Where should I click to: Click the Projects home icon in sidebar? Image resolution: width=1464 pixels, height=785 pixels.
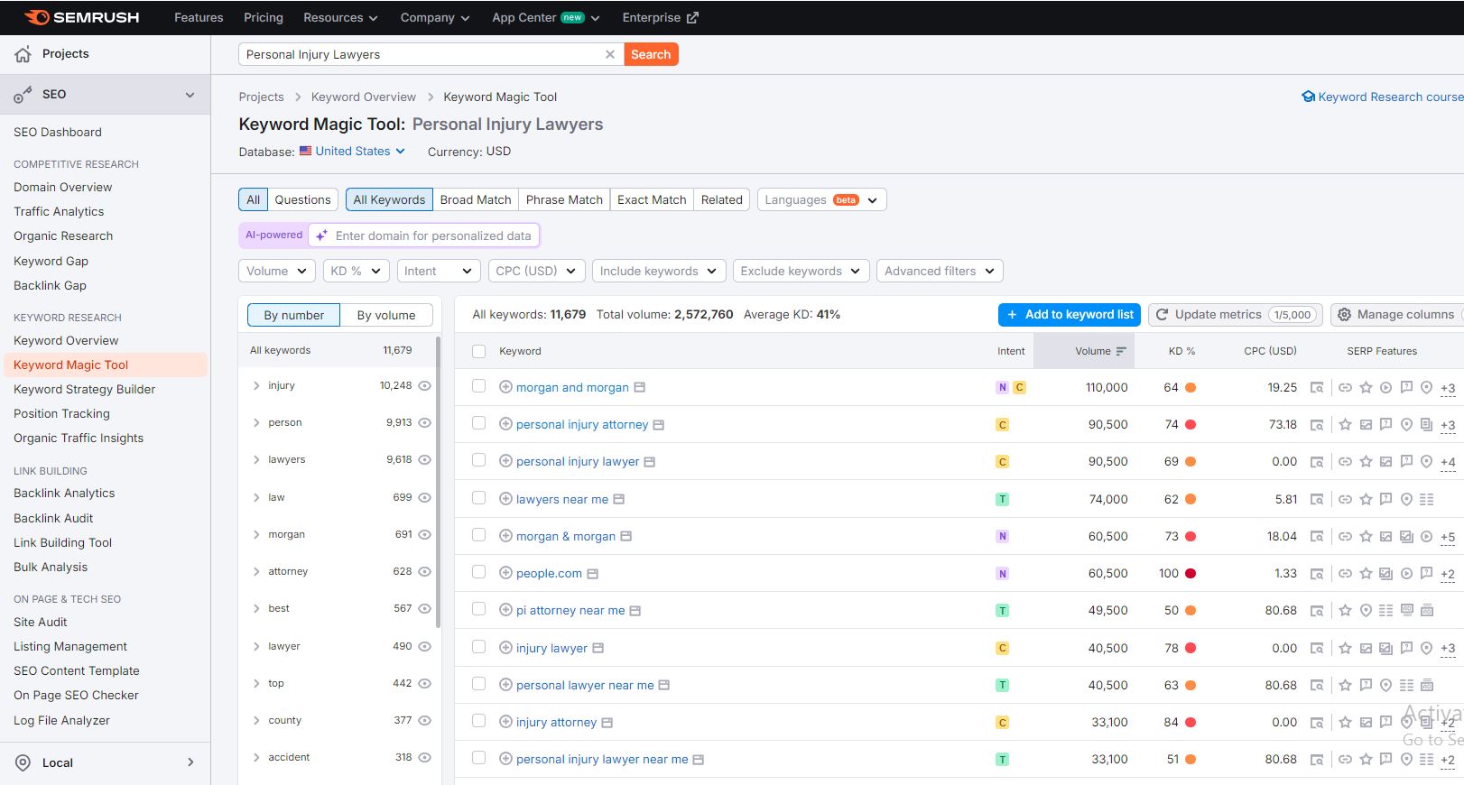(x=23, y=54)
